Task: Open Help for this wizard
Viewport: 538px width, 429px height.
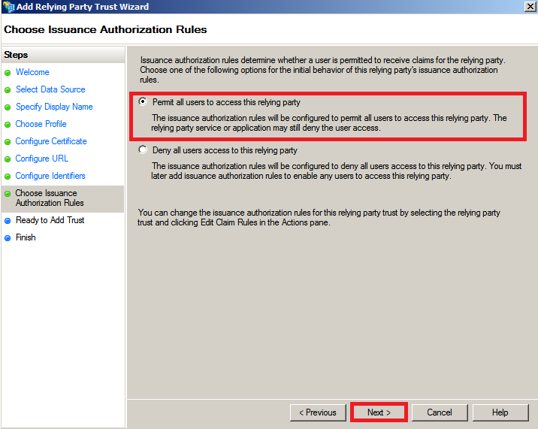Action: point(500,412)
